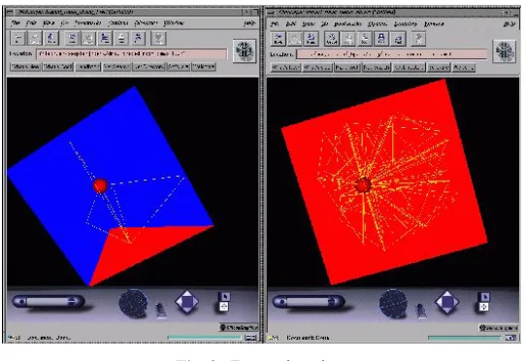Click the status progress bar in the red cube window

tap(465, 337)
